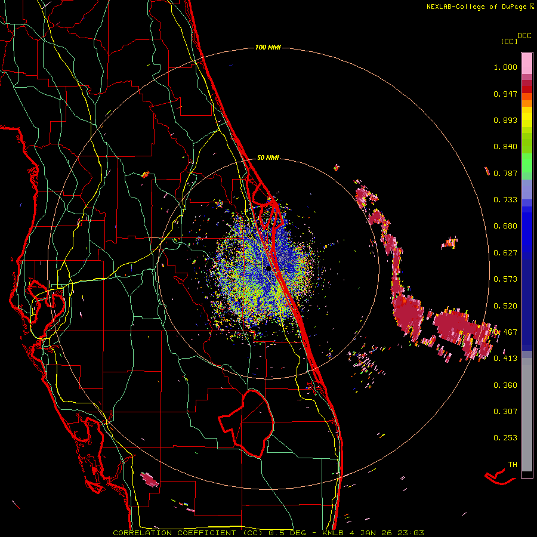This screenshot has width=537, height=537.
Task: Click the CORRELATION COEFFICIENT (CC) caption text
Action: pos(188,533)
